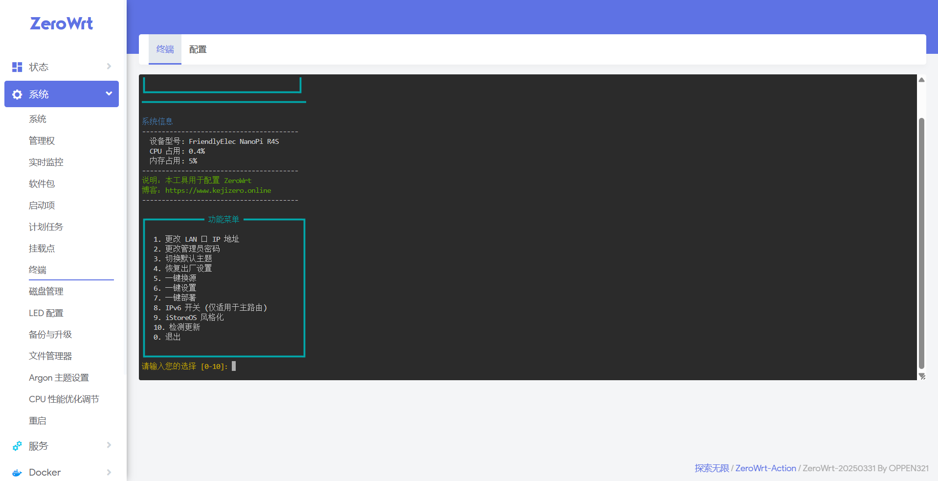Click the 状态 menu label
This screenshot has width=938, height=481.
39,67
